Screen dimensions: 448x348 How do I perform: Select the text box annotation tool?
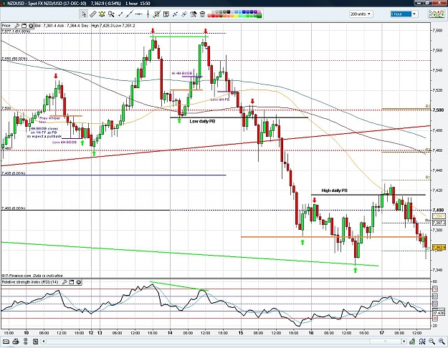(x=166, y=14)
